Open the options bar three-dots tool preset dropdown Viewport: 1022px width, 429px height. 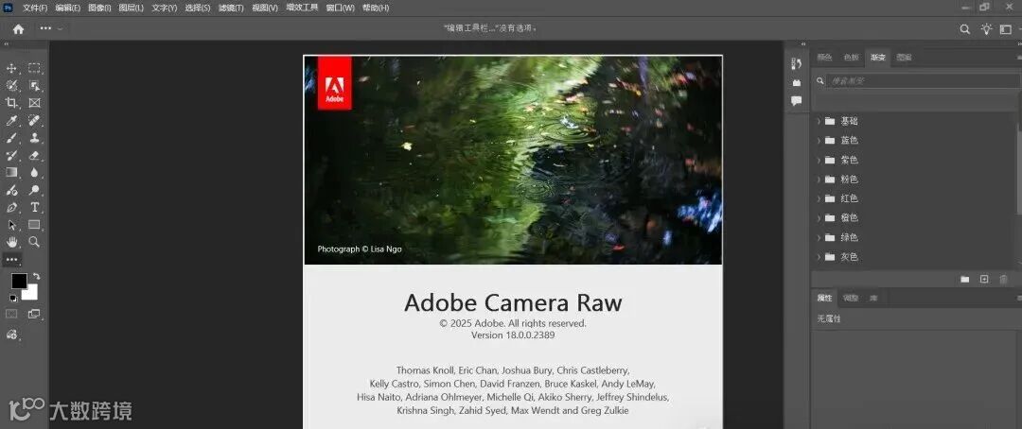[51, 28]
